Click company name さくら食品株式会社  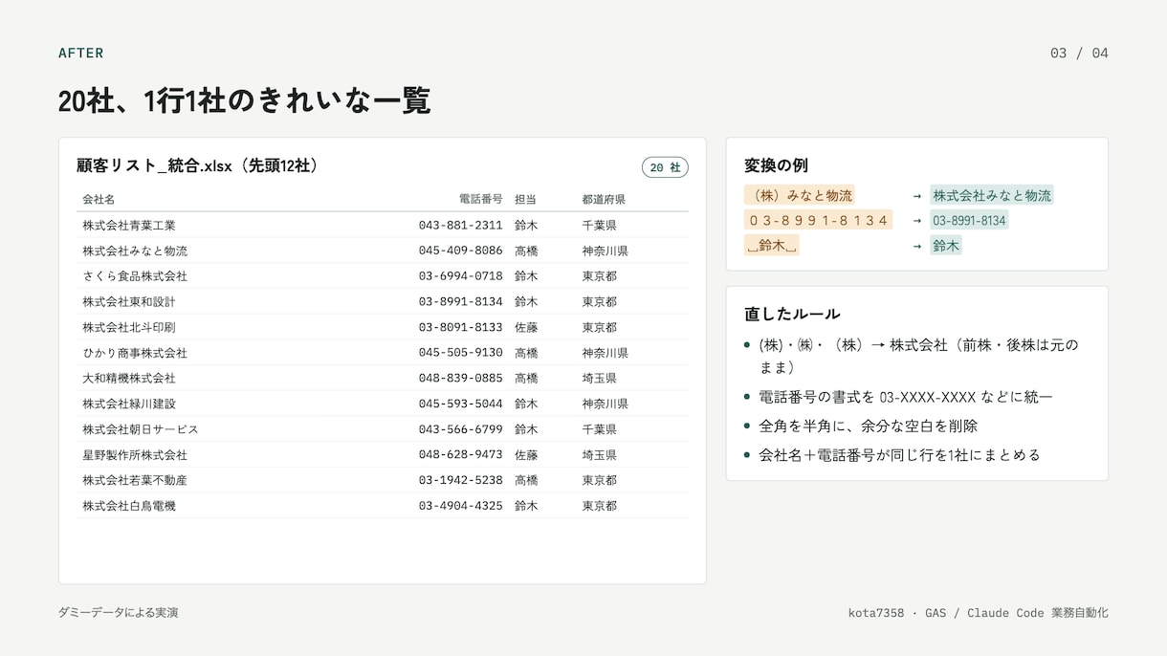point(135,276)
